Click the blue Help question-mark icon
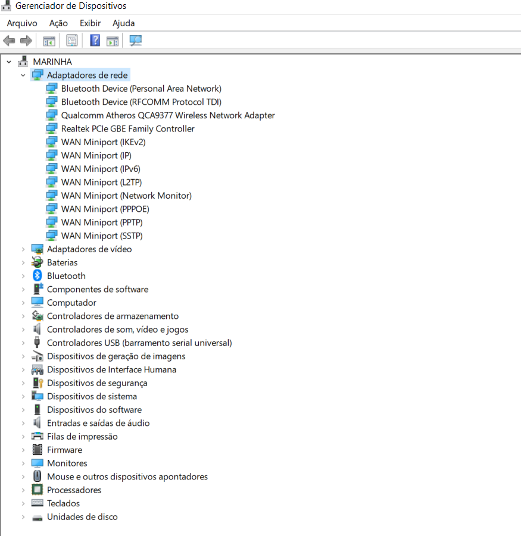Image resolution: width=521 pixels, height=536 pixels. [95, 40]
